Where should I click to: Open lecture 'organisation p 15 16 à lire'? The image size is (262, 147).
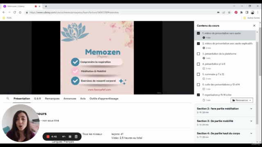[x=217, y=95]
